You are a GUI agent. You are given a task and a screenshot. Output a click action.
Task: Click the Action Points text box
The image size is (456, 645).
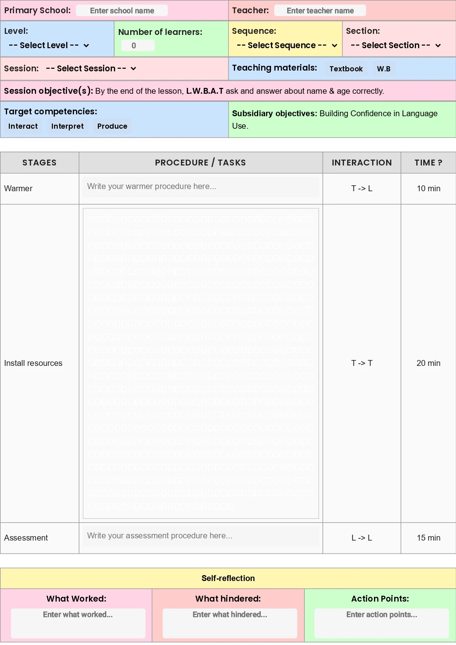point(381,623)
